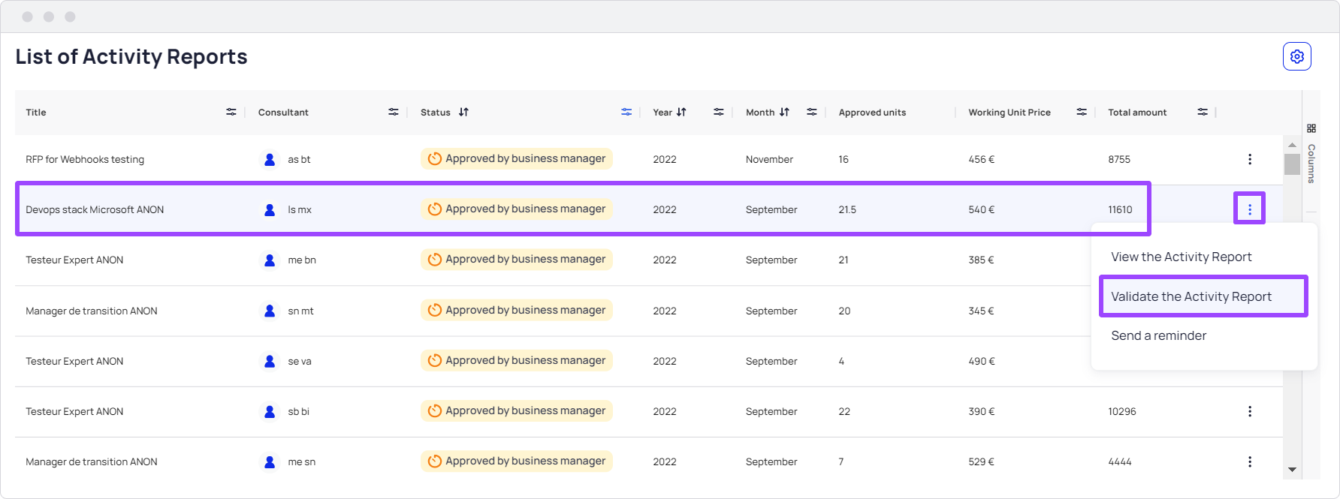Sort the list by Year

point(681,112)
